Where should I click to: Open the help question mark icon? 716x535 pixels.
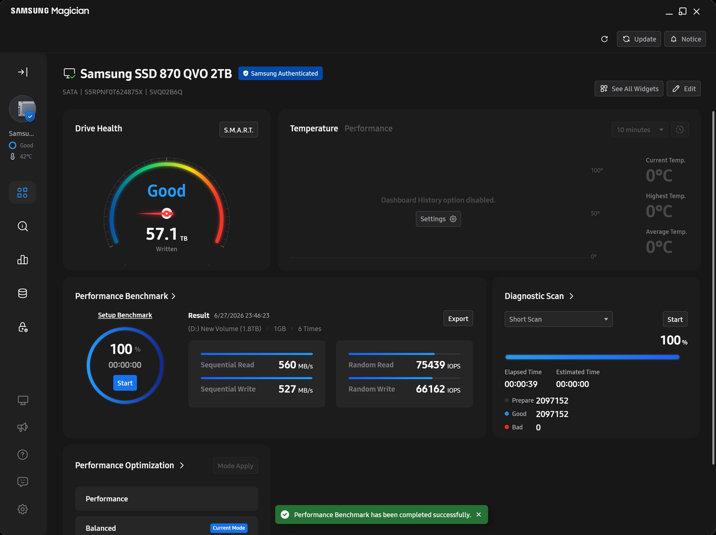23,455
